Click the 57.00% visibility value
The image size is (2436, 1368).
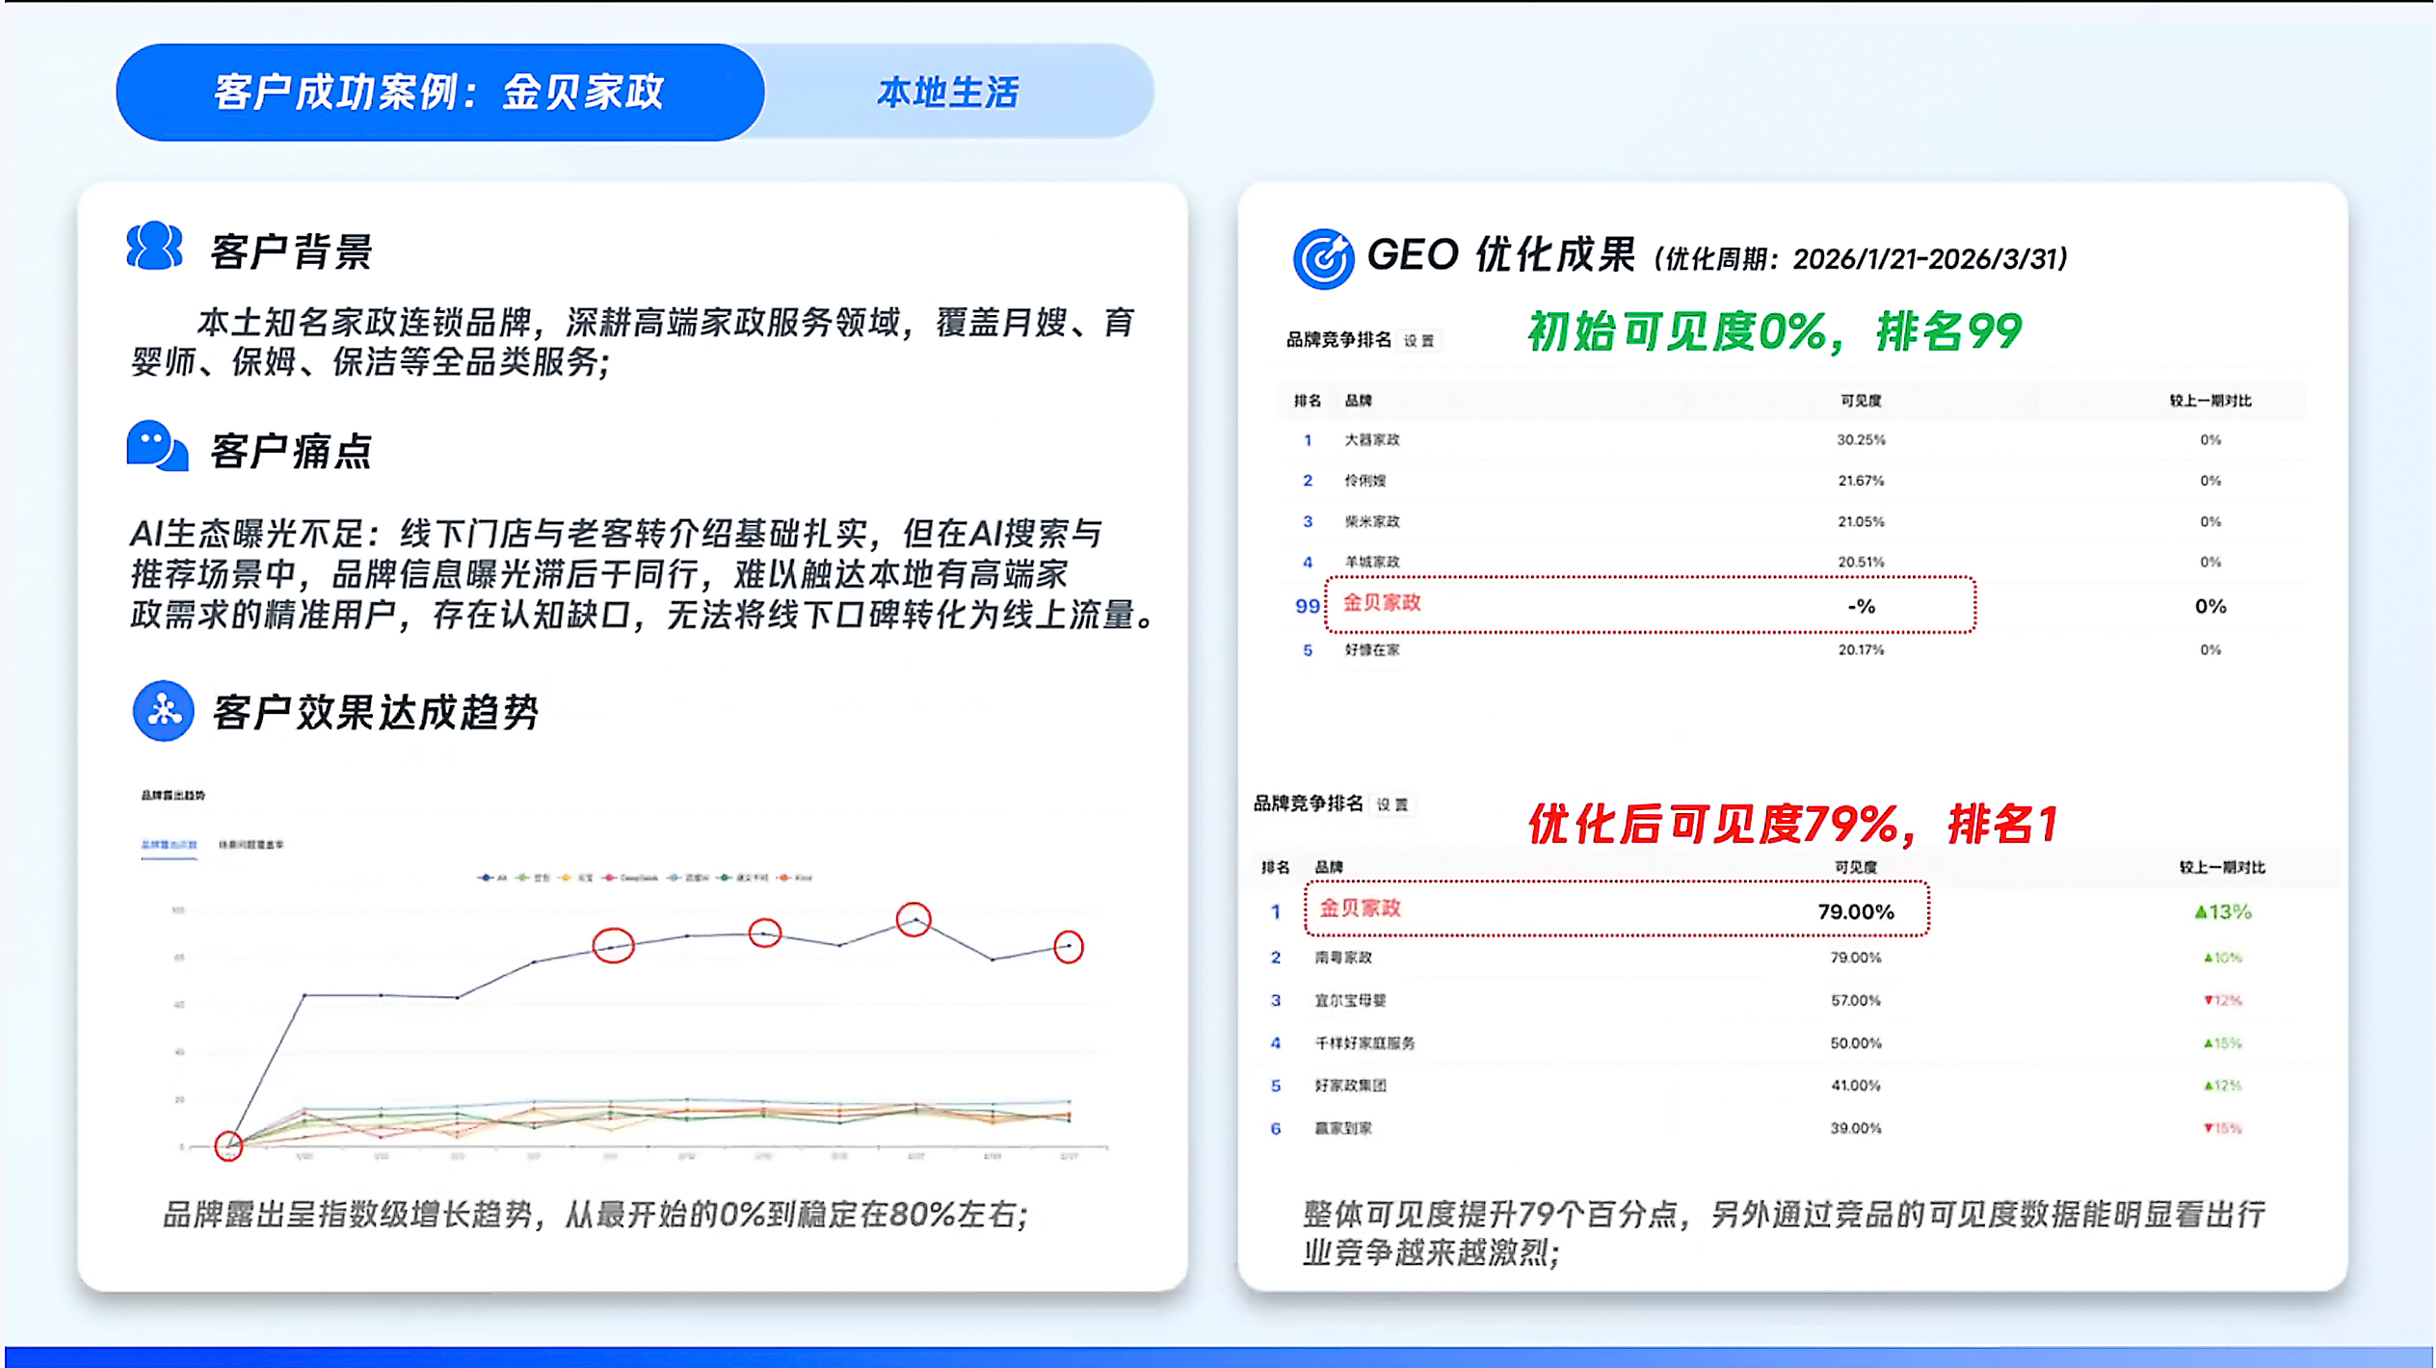pos(1856,1000)
